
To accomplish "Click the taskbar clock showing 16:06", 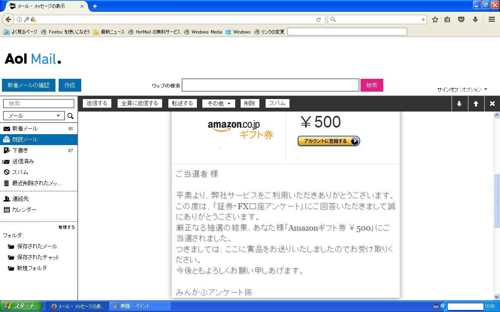I will tap(489, 307).
